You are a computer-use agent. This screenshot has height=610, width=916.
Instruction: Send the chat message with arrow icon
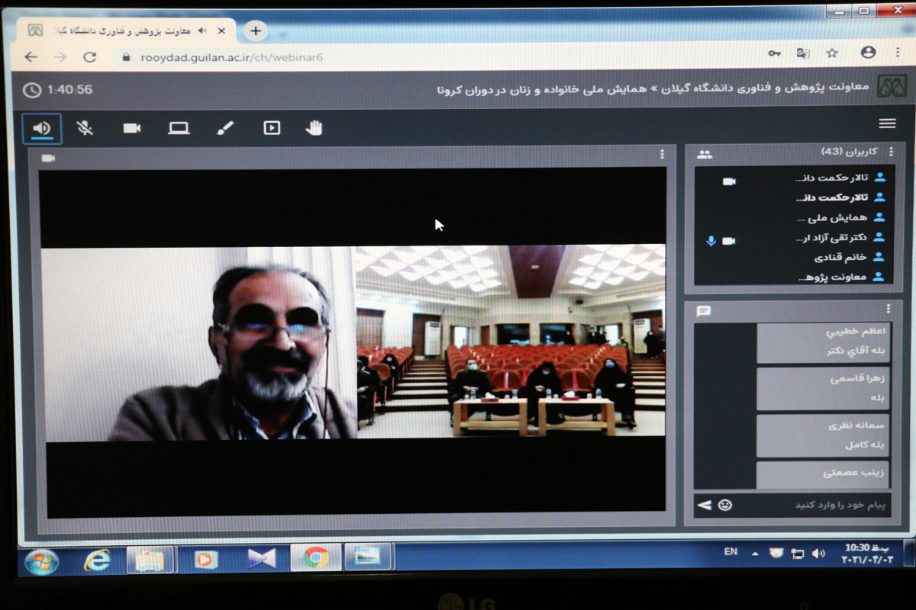[x=704, y=505]
